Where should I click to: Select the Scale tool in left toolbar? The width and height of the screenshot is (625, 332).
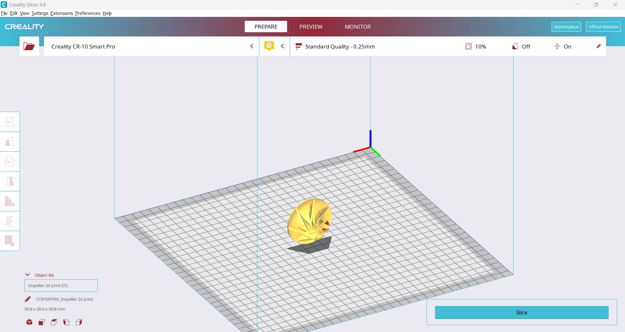click(x=10, y=142)
